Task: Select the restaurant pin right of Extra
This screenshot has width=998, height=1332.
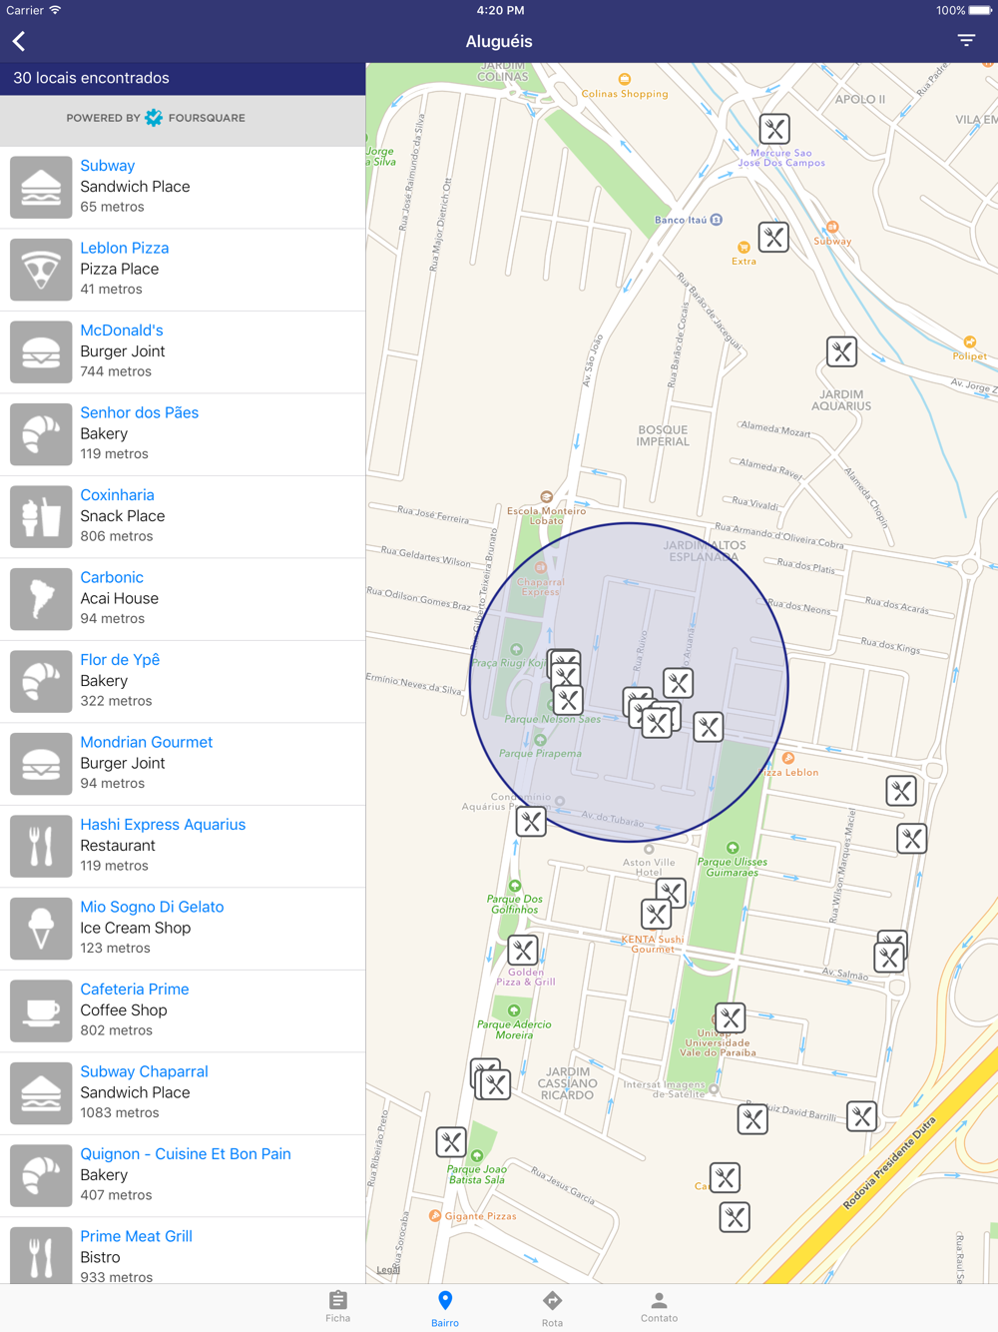Action: tap(773, 238)
